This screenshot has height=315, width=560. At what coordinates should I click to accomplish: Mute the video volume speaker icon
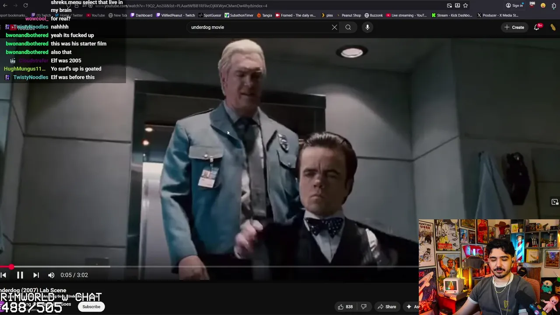click(x=51, y=275)
